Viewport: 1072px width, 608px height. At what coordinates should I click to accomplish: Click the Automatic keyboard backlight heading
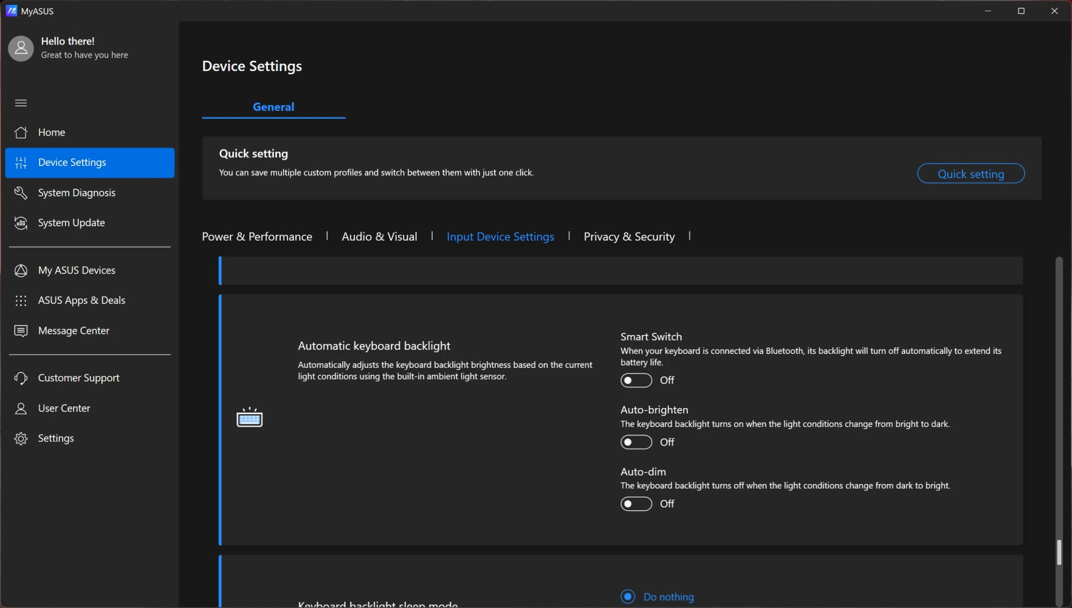pos(374,346)
